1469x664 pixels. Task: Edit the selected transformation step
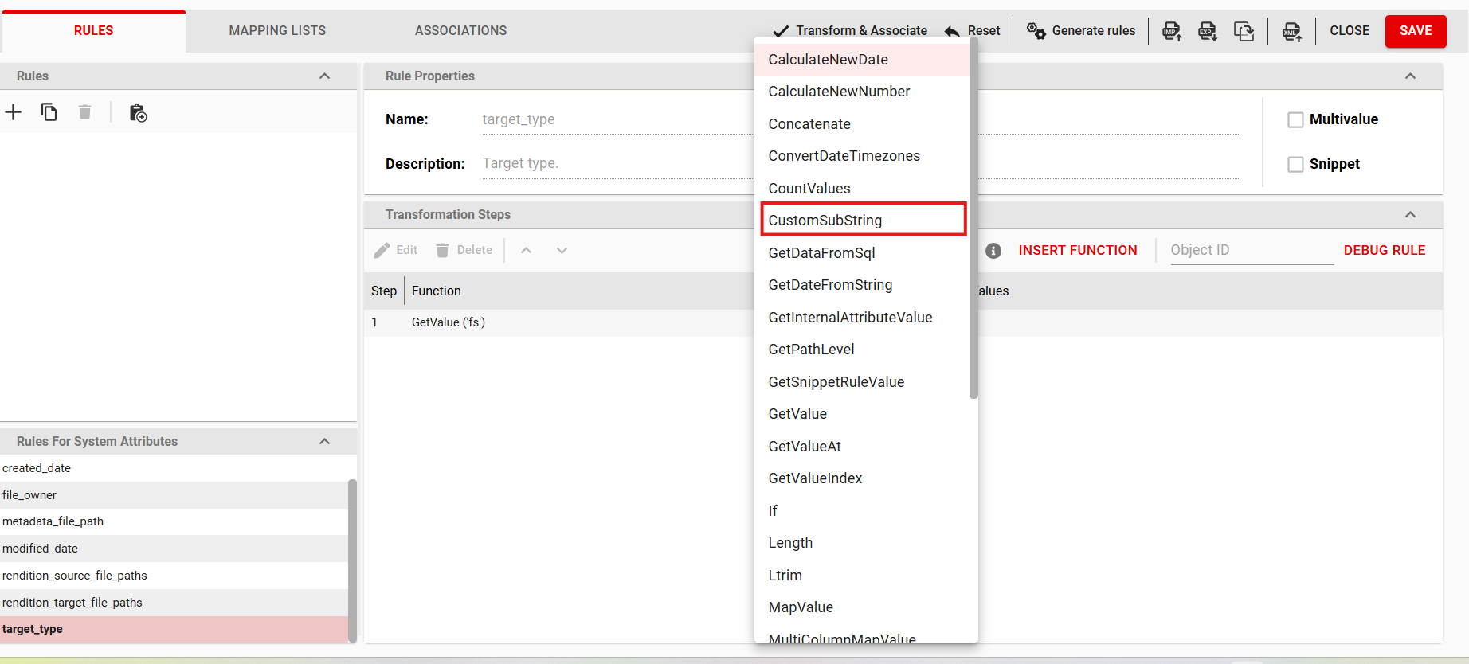tap(396, 250)
